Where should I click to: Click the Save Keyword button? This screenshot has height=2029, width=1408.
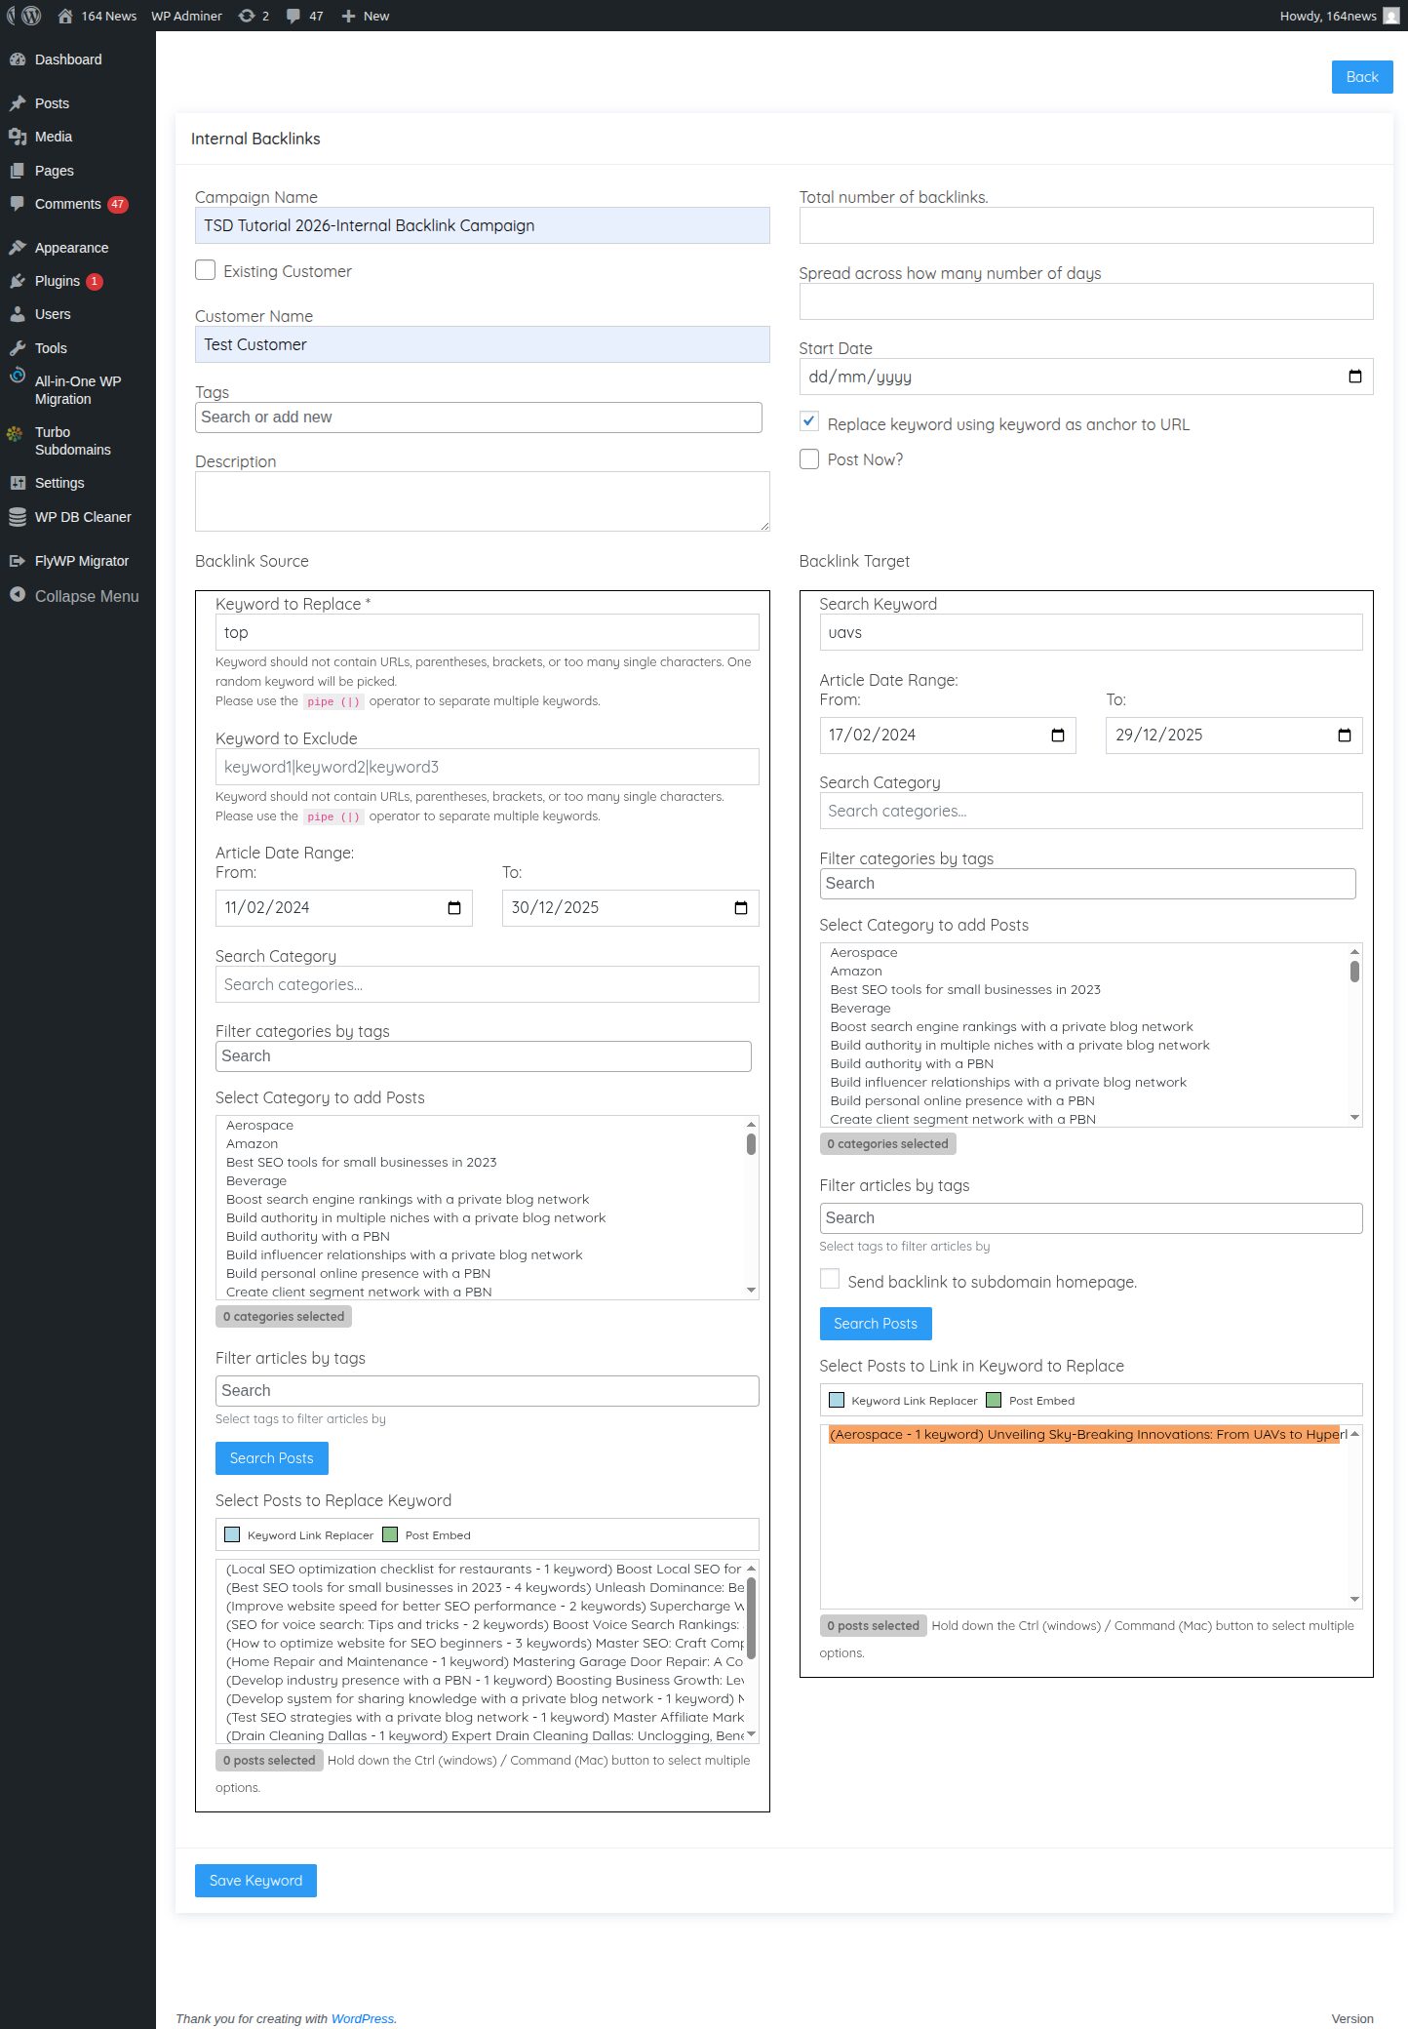pos(255,1881)
